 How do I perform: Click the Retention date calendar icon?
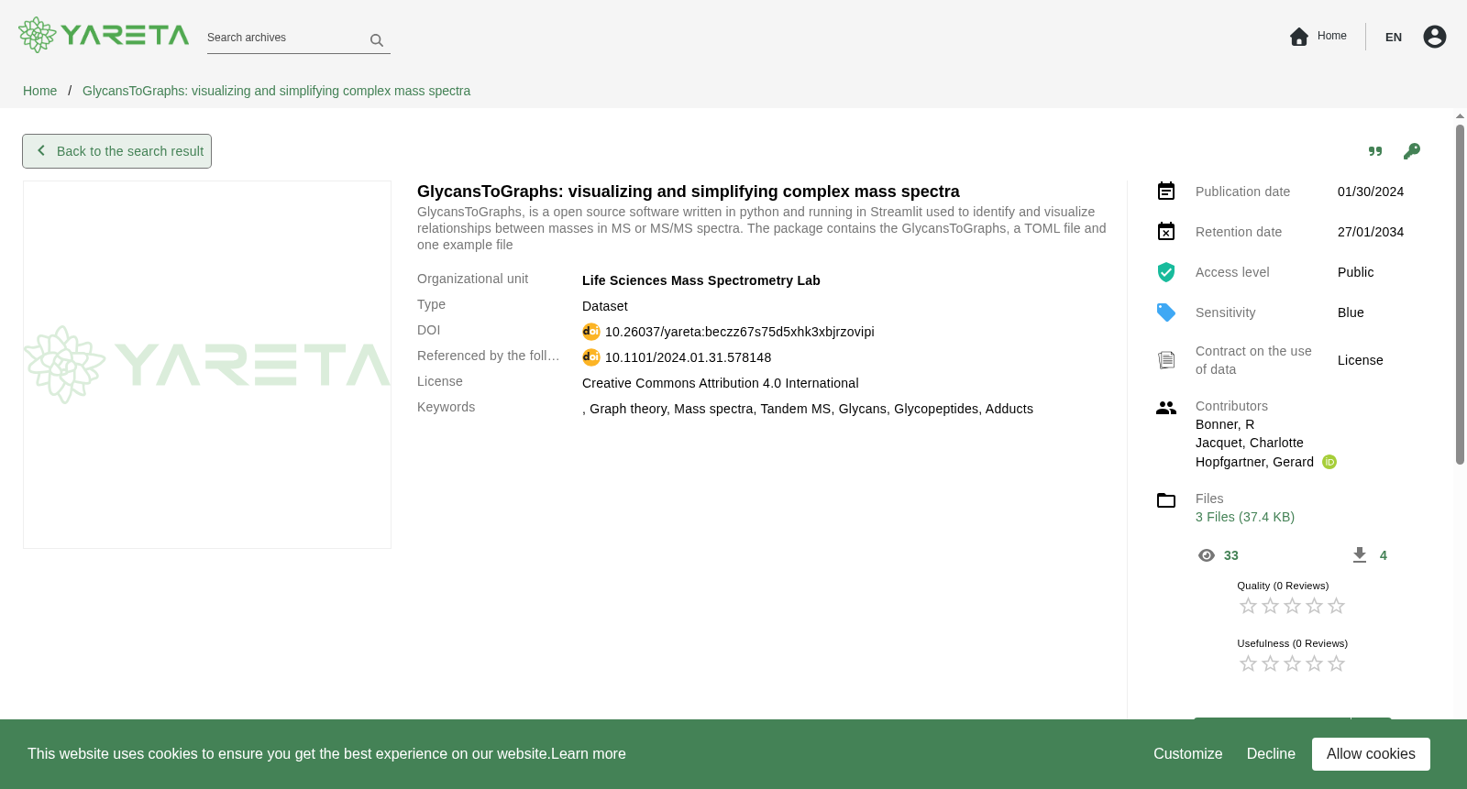pos(1166,231)
